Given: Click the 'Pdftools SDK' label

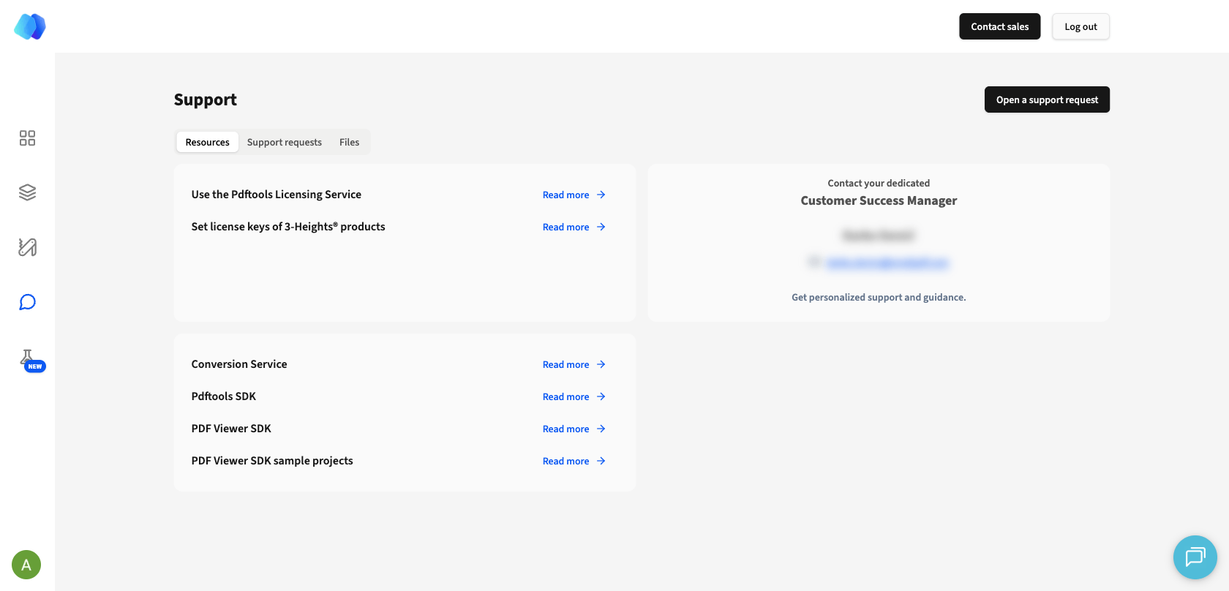Looking at the screenshot, I should (x=224, y=396).
